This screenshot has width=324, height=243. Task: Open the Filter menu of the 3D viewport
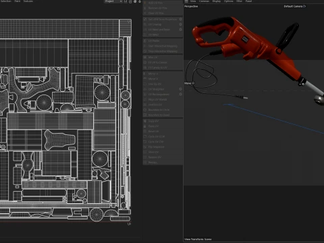(x=240, y=1)
